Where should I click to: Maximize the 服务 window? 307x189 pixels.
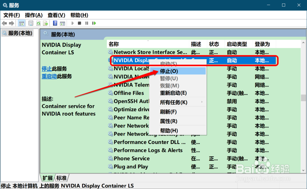(x=283, y=5)
